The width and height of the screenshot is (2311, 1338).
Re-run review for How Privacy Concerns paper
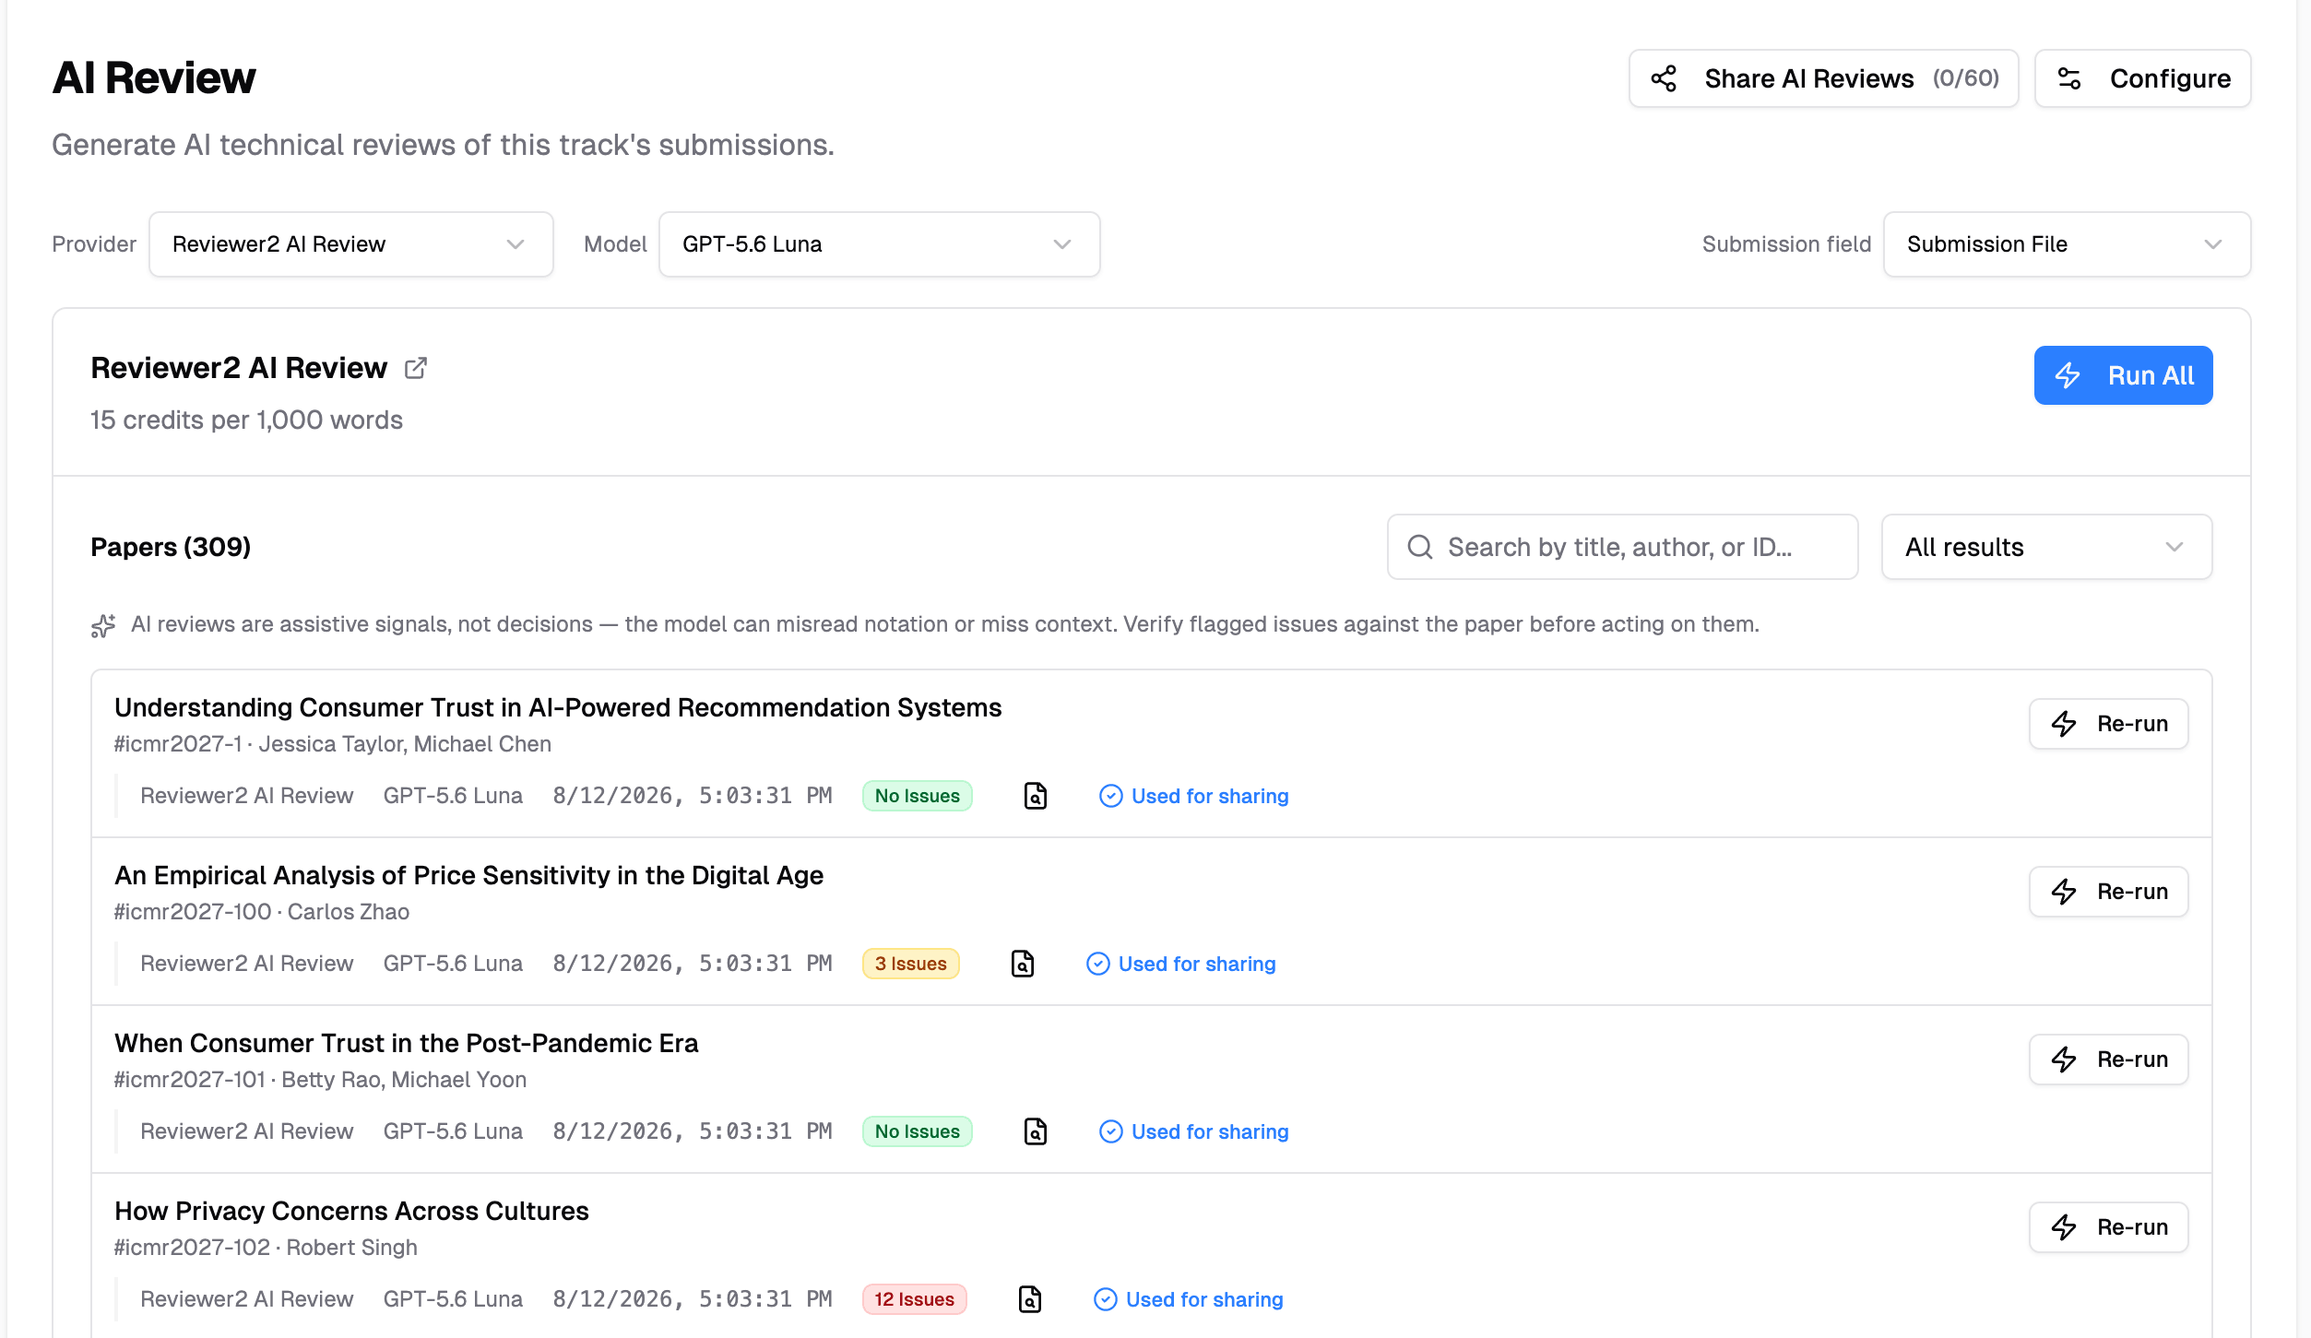point(2108,1227)
